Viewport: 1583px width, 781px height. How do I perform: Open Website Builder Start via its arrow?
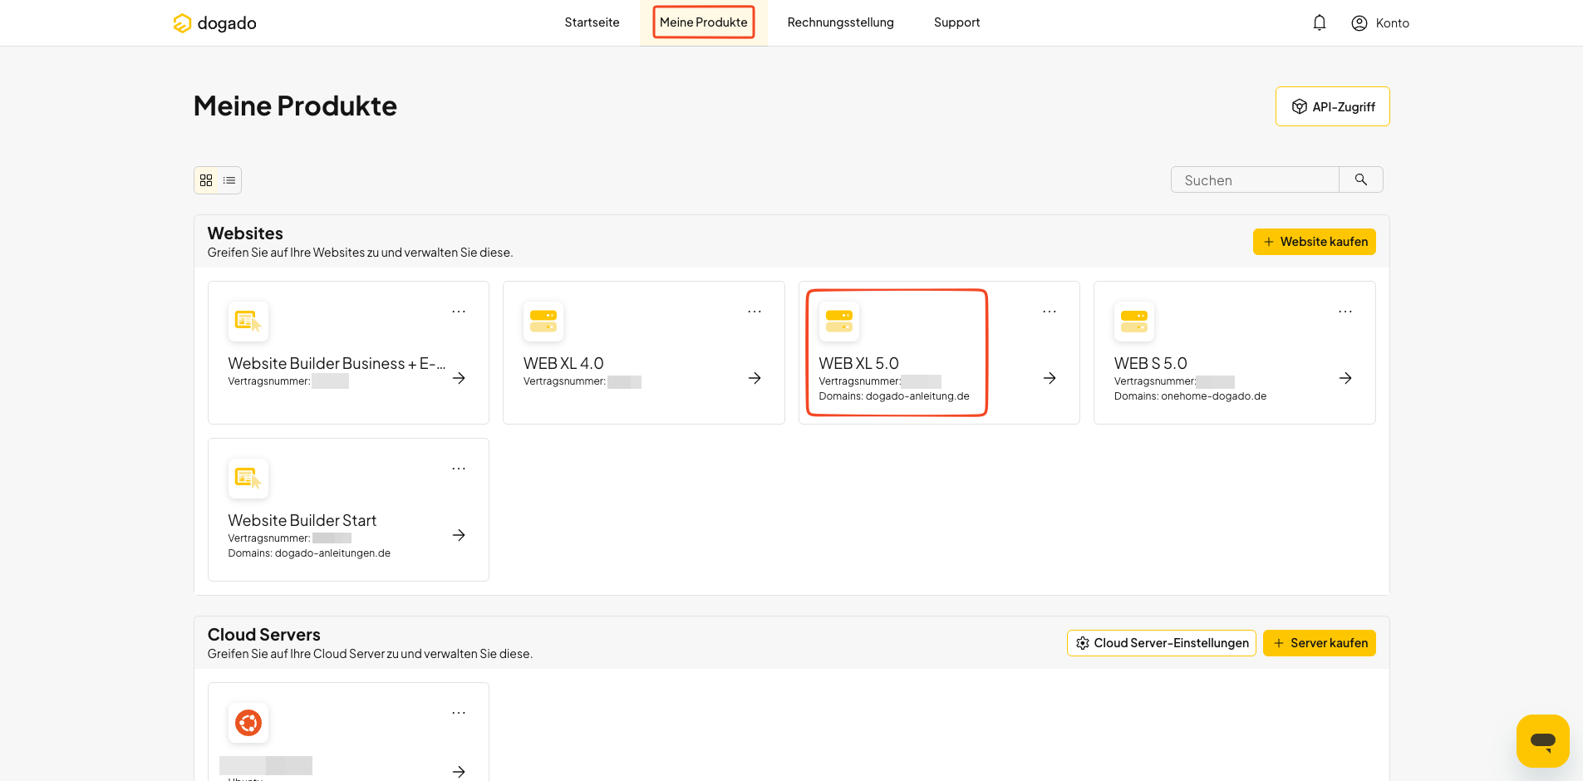[x=459, y=535]
